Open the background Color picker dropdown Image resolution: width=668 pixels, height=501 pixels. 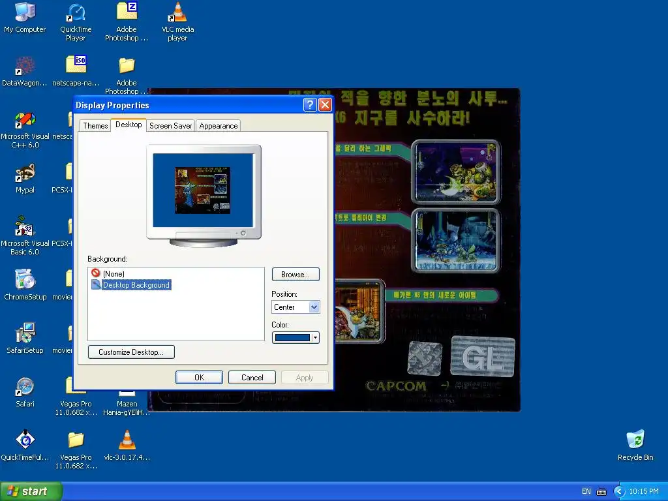296,337
